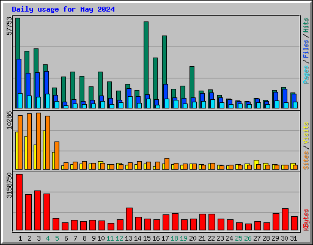Select the red KBytes bar for day 30
This screenshot has width=313, height=245.
click(x=285, y=219)
